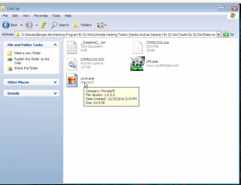
Task: Click inside the Address path field
Action: point(118,34)
